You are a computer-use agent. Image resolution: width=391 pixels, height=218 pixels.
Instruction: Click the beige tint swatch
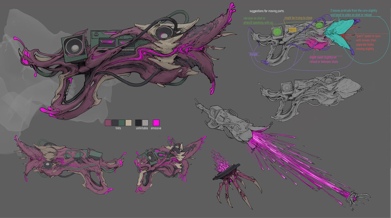tap(128, 123)
